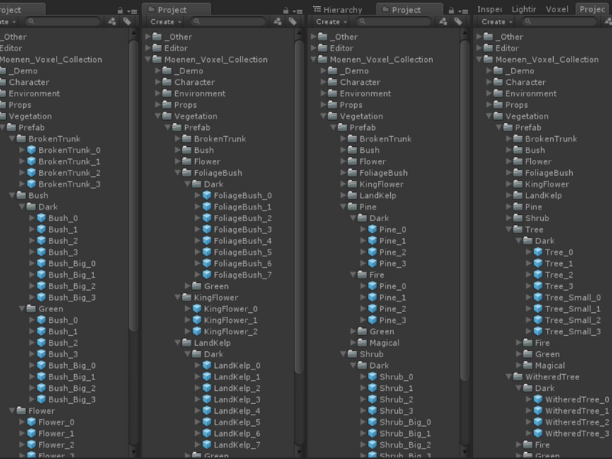Click the search-by-type icon in the FoliageBush panel
Screen dimensions: 612x459
[x=278, y=21]
